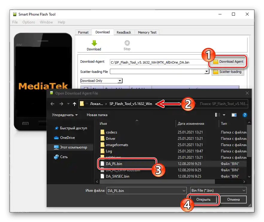Open the File menu
This screenshot has width=264, height=222.
(15, 22)
